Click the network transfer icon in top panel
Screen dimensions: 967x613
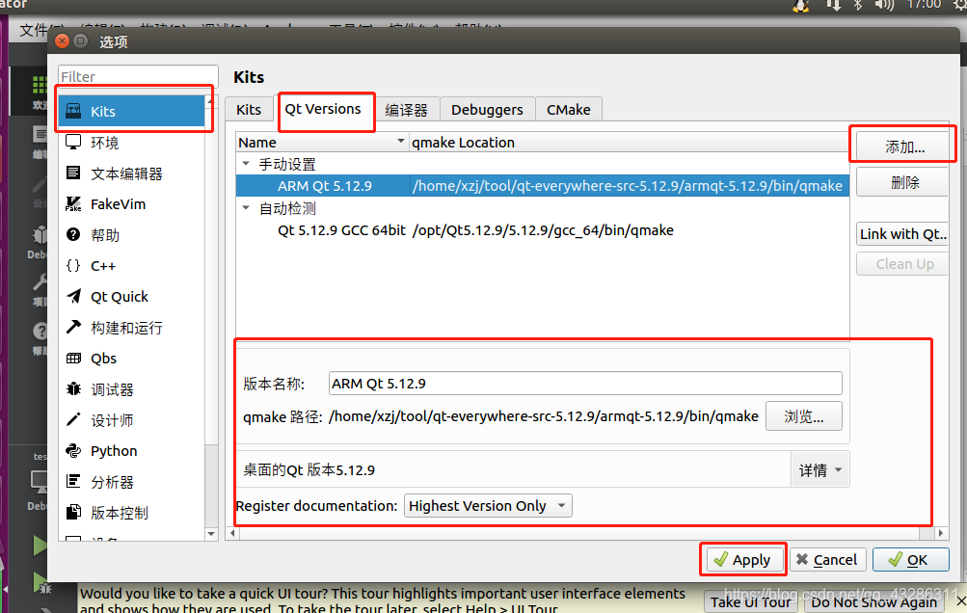pos(833,5)
